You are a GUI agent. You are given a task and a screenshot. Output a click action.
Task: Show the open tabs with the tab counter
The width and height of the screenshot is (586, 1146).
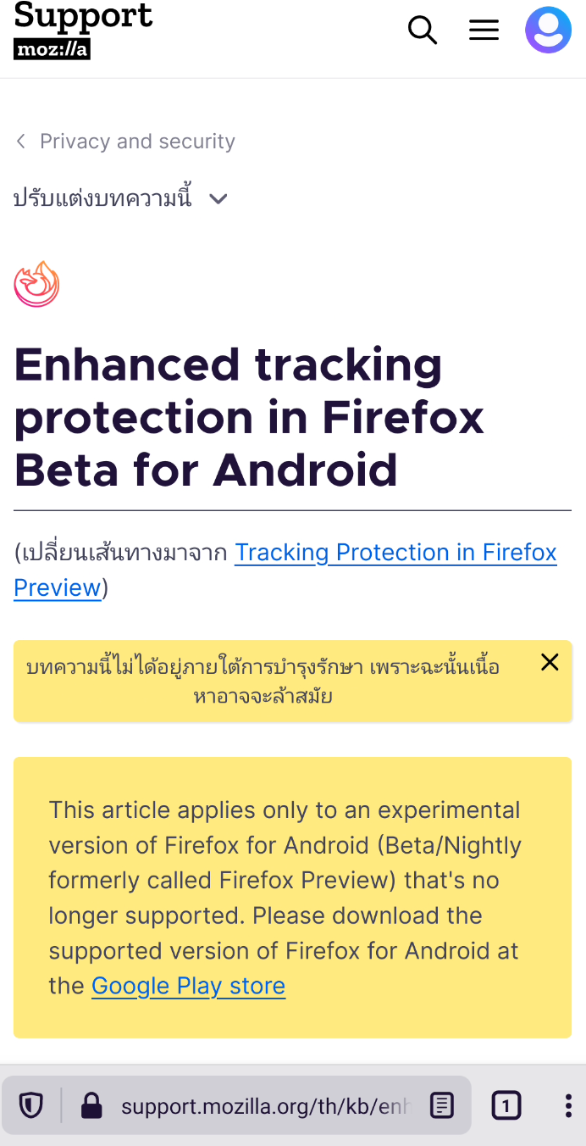click(506, 1105)
